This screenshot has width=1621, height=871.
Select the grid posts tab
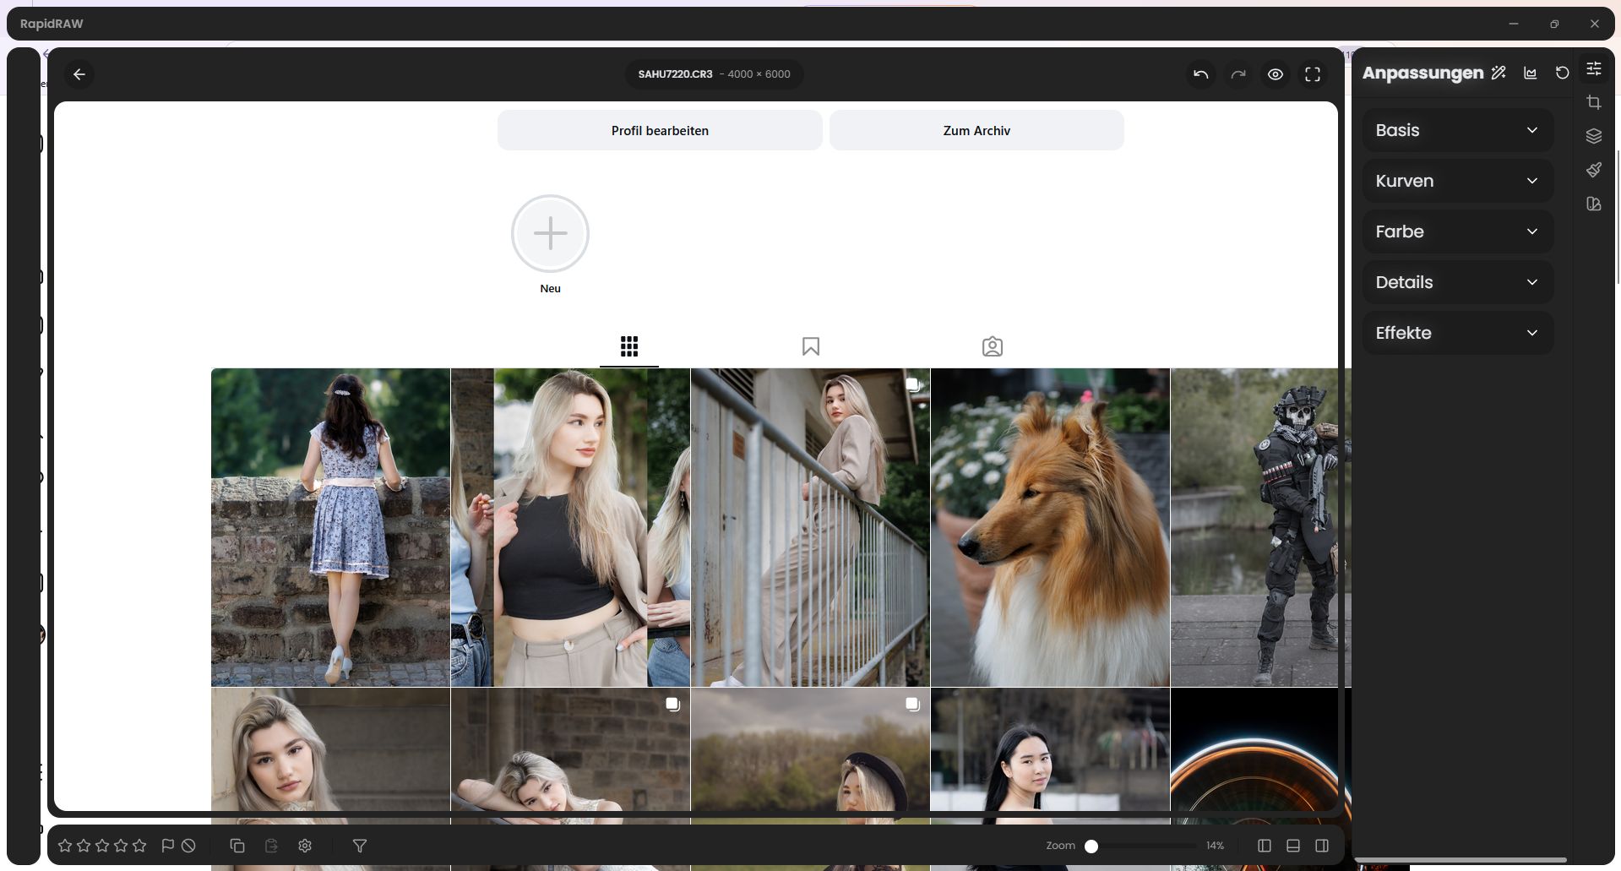pos(629,346)
